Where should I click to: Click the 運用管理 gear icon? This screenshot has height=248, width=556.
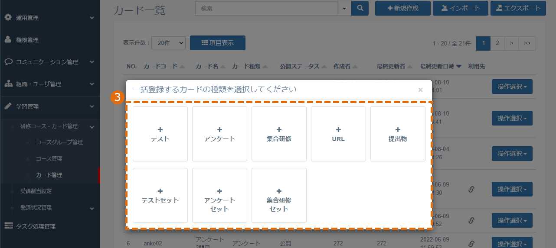tap(8, 18)
